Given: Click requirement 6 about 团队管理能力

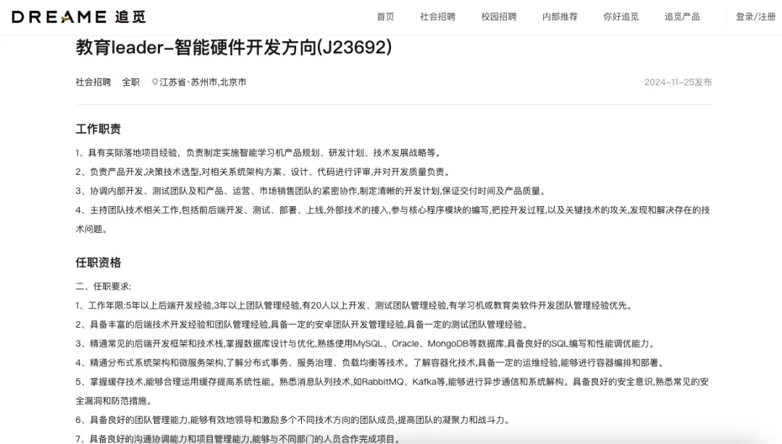Looking at the screenshot, I should tap(294, 420).
